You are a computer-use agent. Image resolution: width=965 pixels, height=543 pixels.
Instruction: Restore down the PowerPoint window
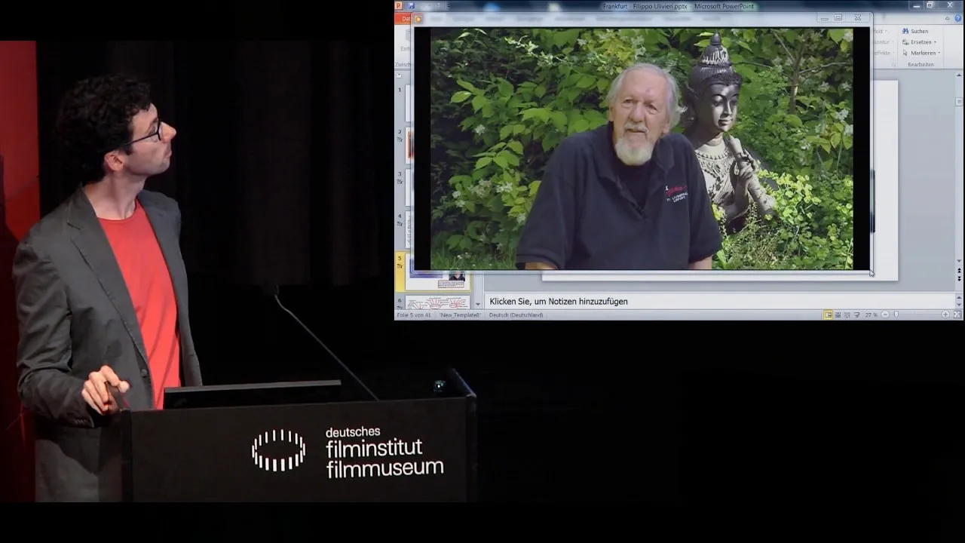(930, 5)
